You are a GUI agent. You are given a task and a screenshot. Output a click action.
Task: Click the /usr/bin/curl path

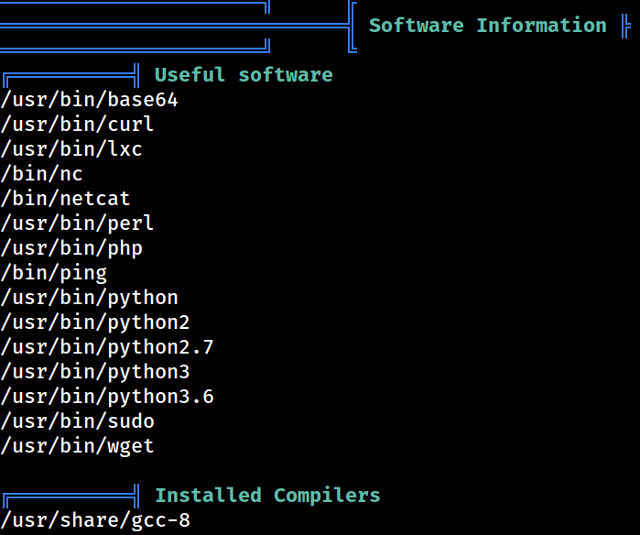pyautogui.click(x=77, y=125)
